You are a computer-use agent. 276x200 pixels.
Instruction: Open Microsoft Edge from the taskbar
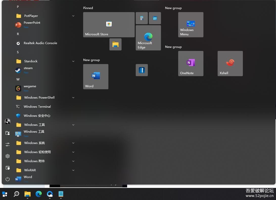(39, 194)
